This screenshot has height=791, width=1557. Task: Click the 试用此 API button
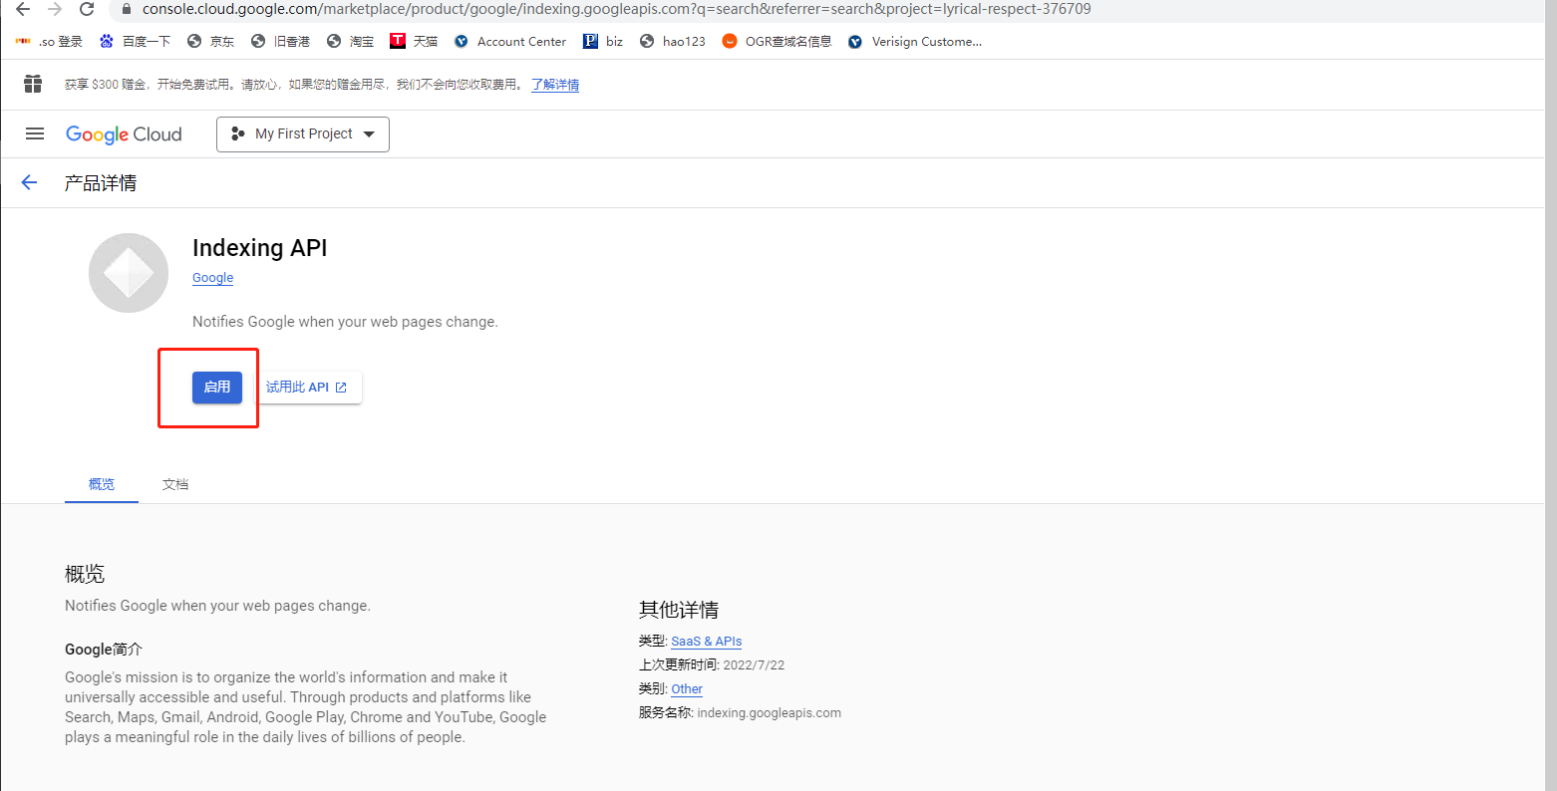(307, 387)
